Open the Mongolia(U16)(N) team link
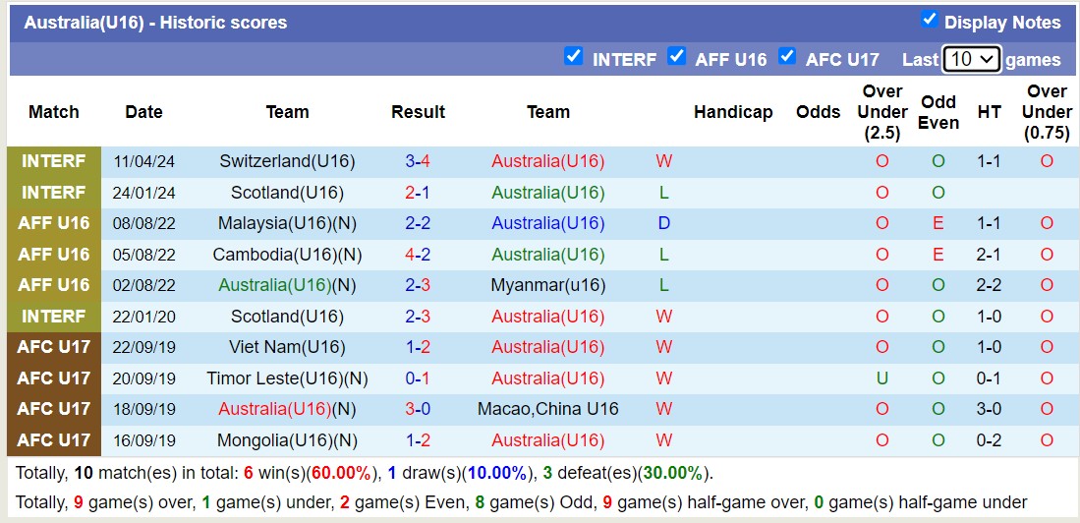Viewport: 1080px width, 523px height. [x=287, y=440]
